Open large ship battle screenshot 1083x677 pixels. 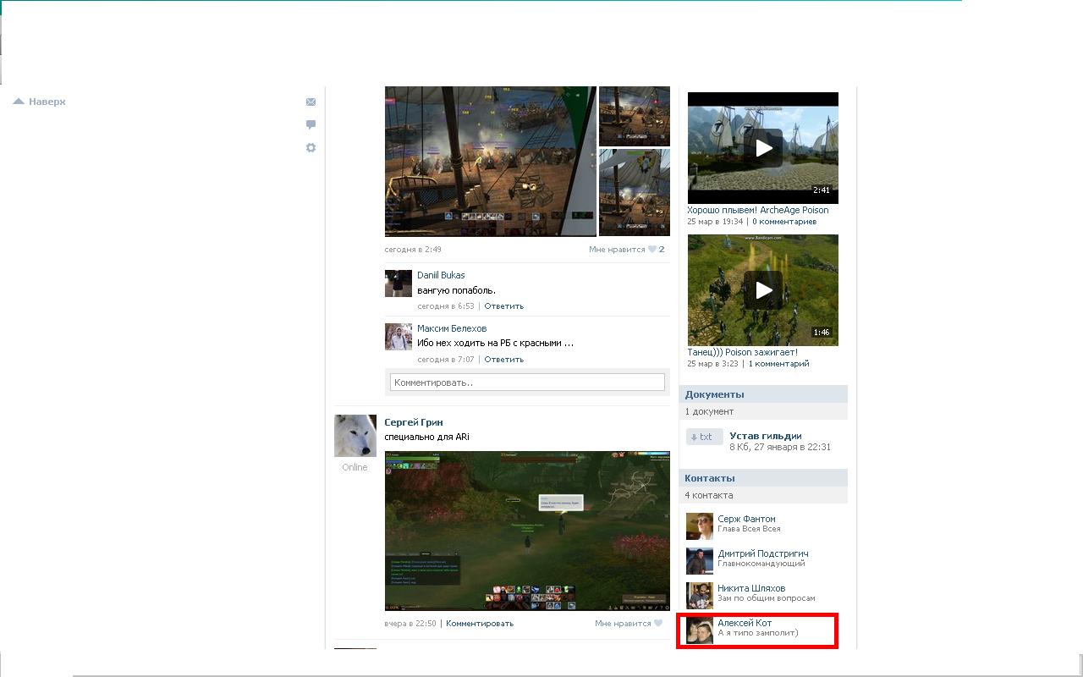(491, 161)
